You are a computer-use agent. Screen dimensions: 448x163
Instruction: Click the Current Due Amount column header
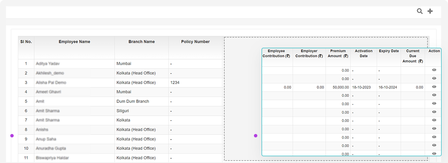click(413, 56)
